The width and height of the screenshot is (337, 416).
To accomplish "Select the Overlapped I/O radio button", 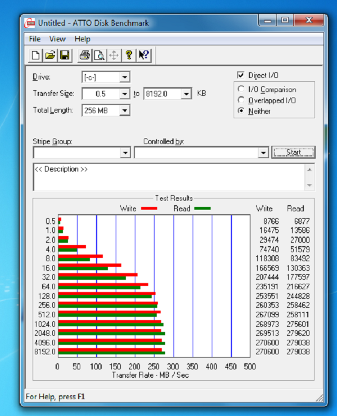I will 241,100.
